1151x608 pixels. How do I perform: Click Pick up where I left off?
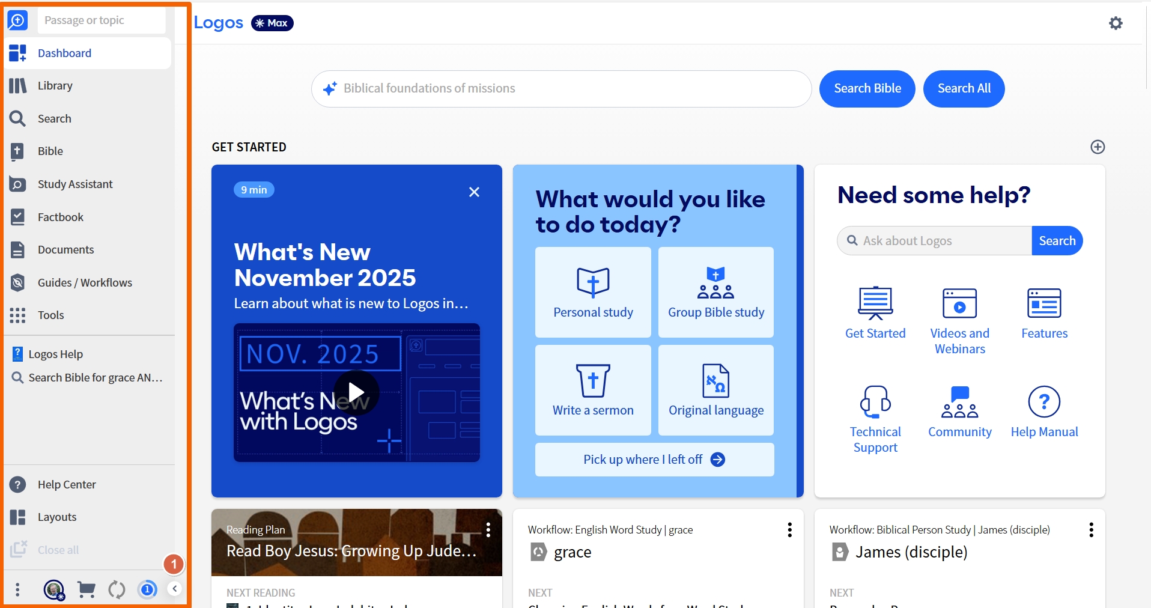(x=654, y=460)
